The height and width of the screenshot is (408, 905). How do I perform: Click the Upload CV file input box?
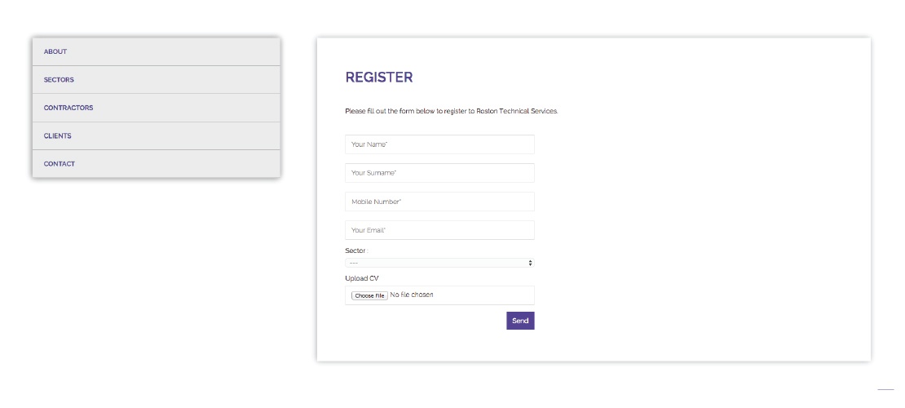(x=439, y=295)
